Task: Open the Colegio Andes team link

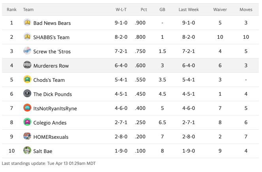Action: (x=50, y=123)
